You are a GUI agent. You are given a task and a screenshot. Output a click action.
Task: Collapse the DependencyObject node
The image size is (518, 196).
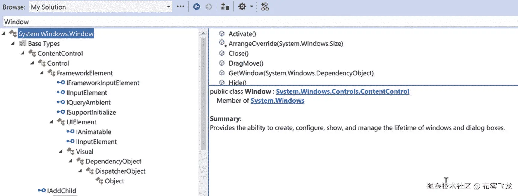pos(71,161)
